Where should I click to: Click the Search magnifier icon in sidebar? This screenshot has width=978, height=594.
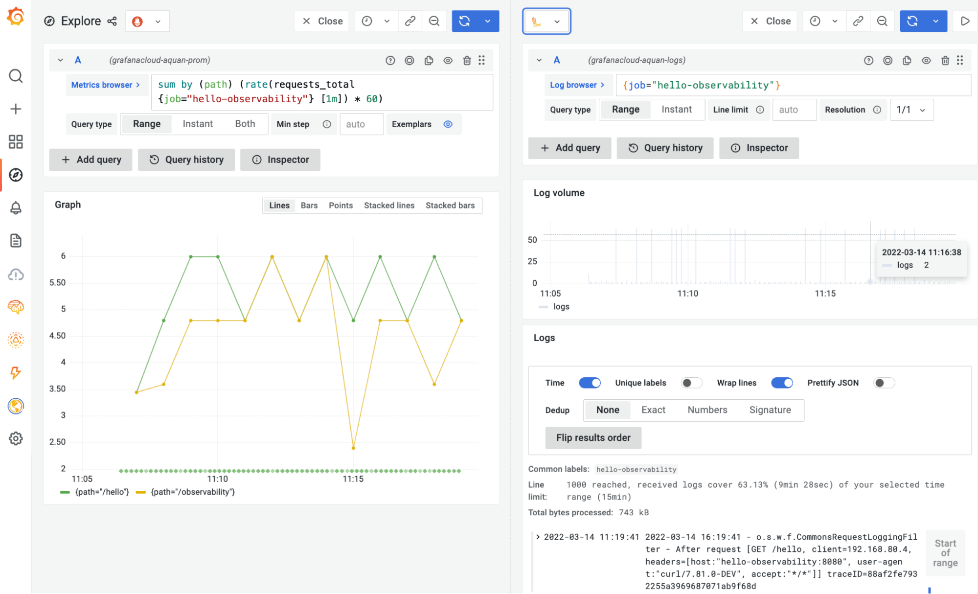click(16, 76)
